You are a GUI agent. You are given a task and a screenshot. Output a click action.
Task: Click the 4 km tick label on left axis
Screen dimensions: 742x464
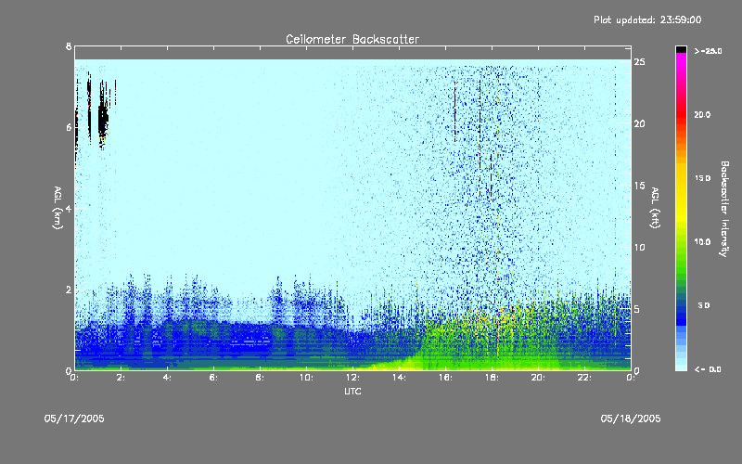pyautogui.click(x=69, y=208)
